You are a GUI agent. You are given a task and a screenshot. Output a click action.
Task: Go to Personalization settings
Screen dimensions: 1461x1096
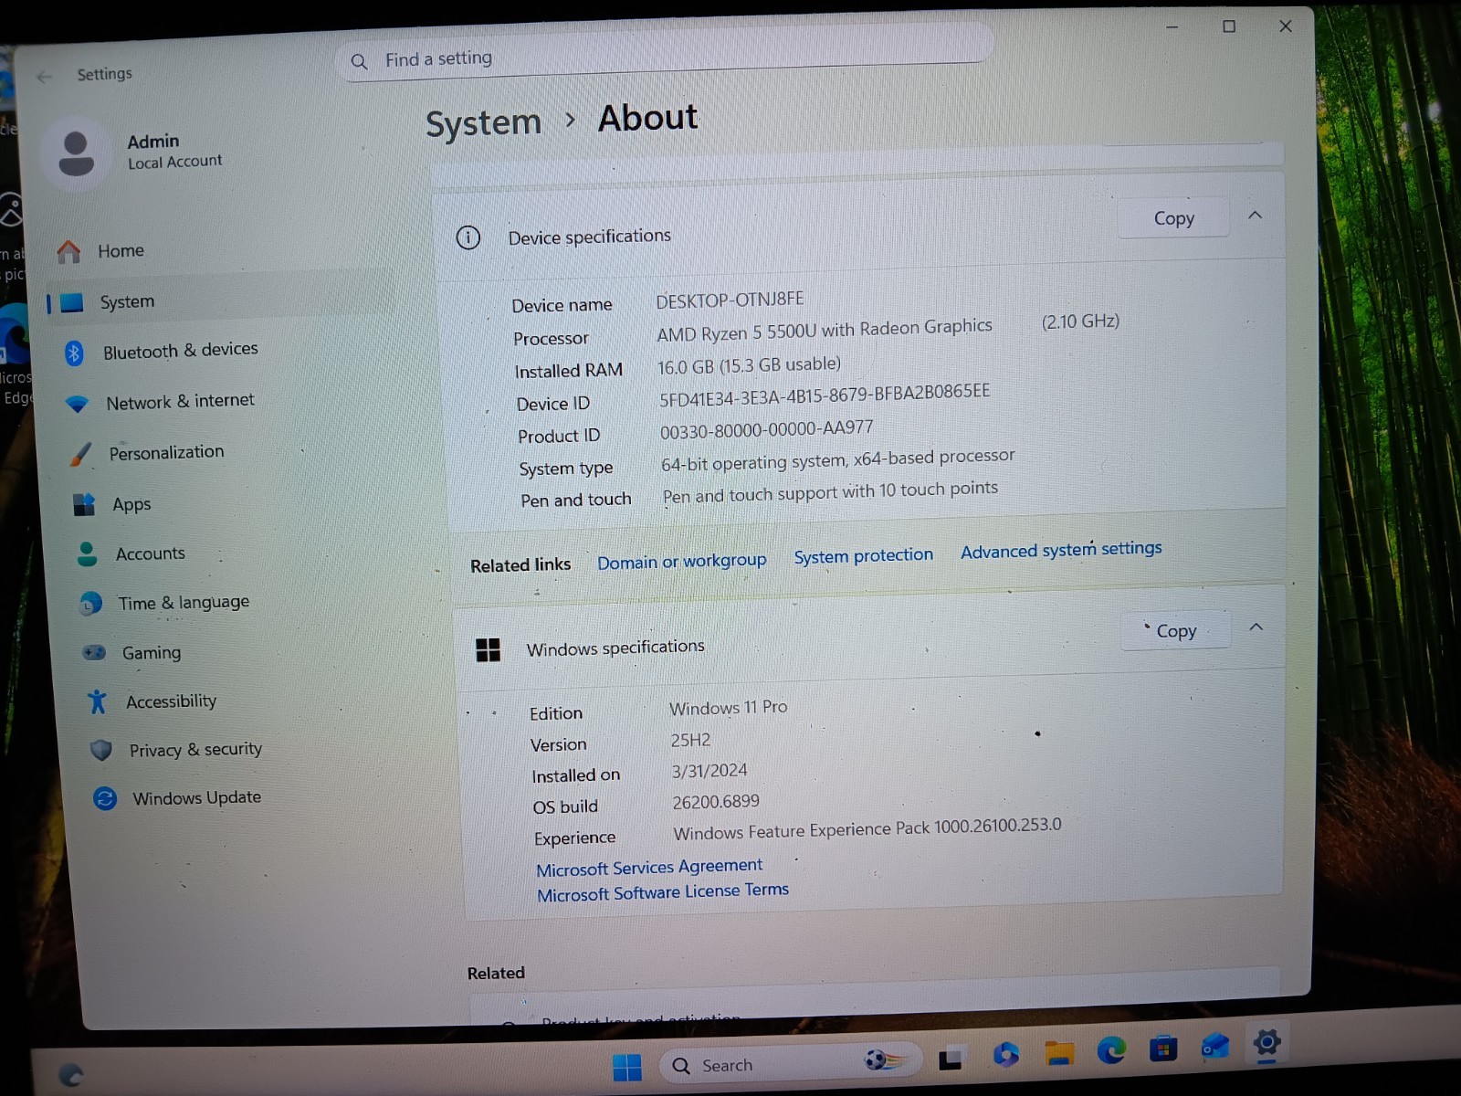166,453
